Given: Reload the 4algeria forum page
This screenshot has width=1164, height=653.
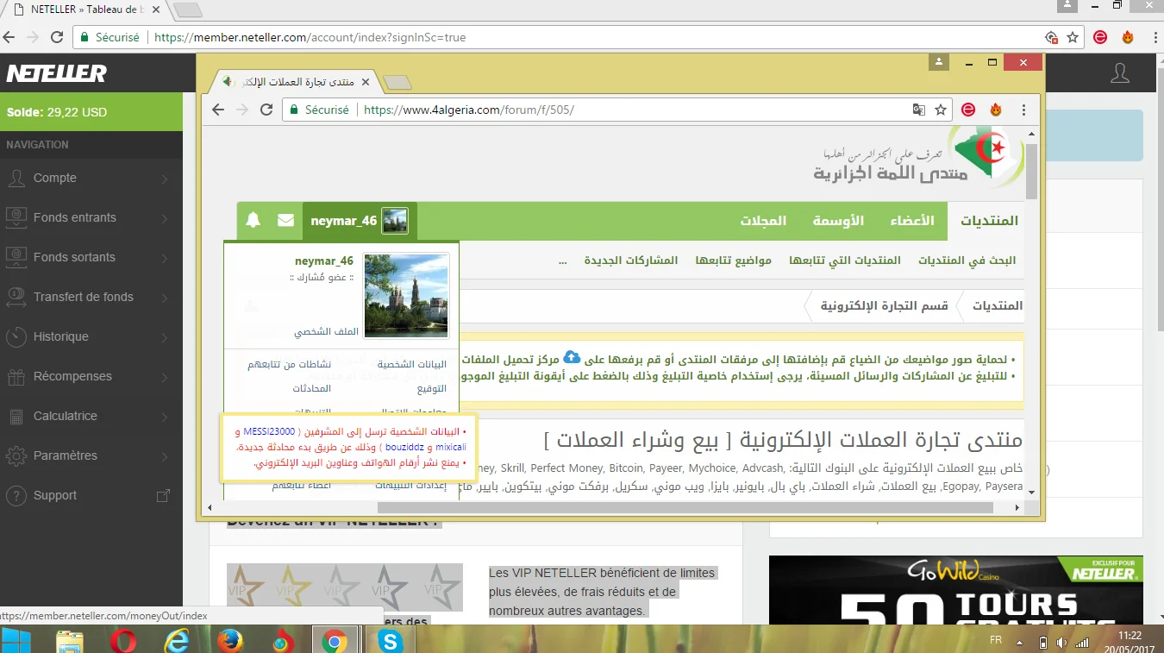Looking at the screenshot, I should coord(266,110).
